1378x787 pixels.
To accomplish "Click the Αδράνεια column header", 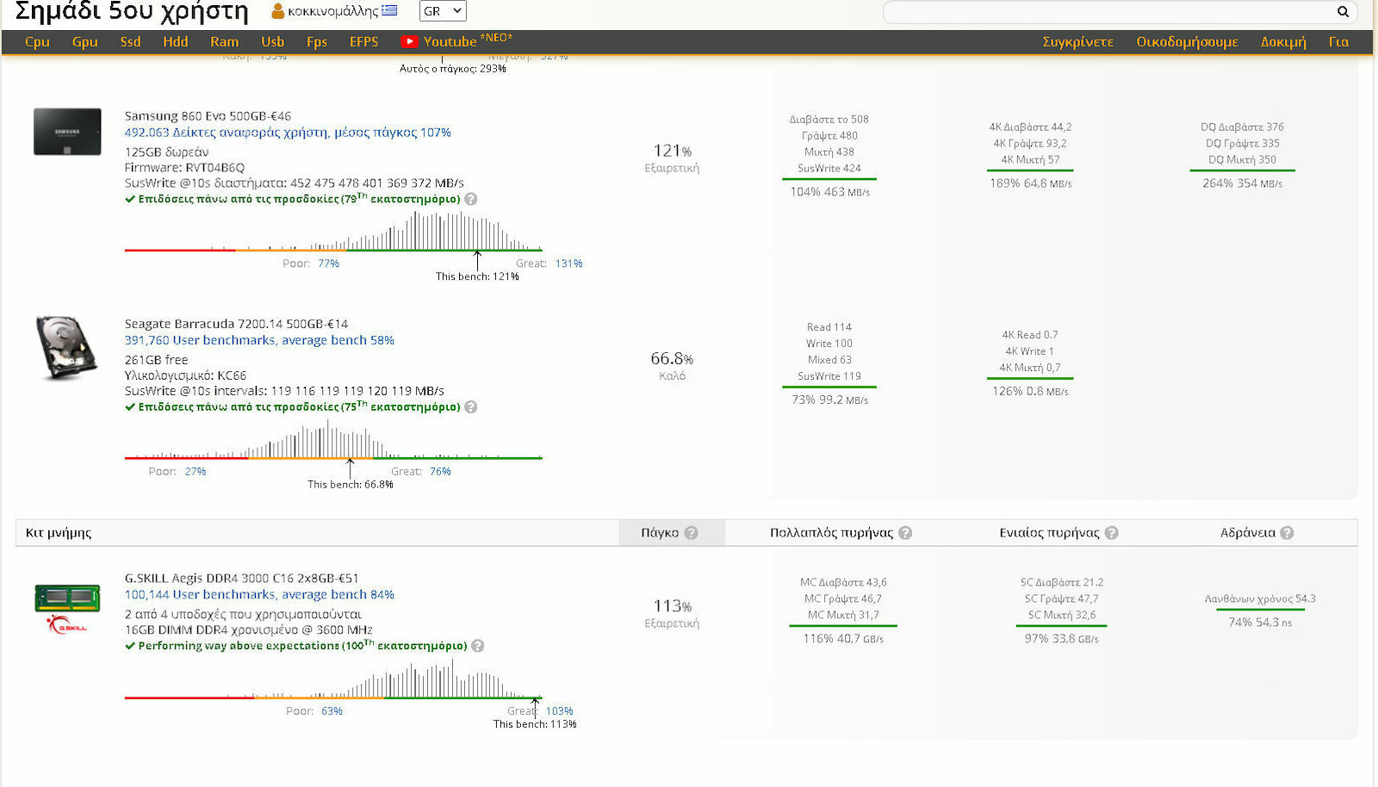I will point(1247,533).
